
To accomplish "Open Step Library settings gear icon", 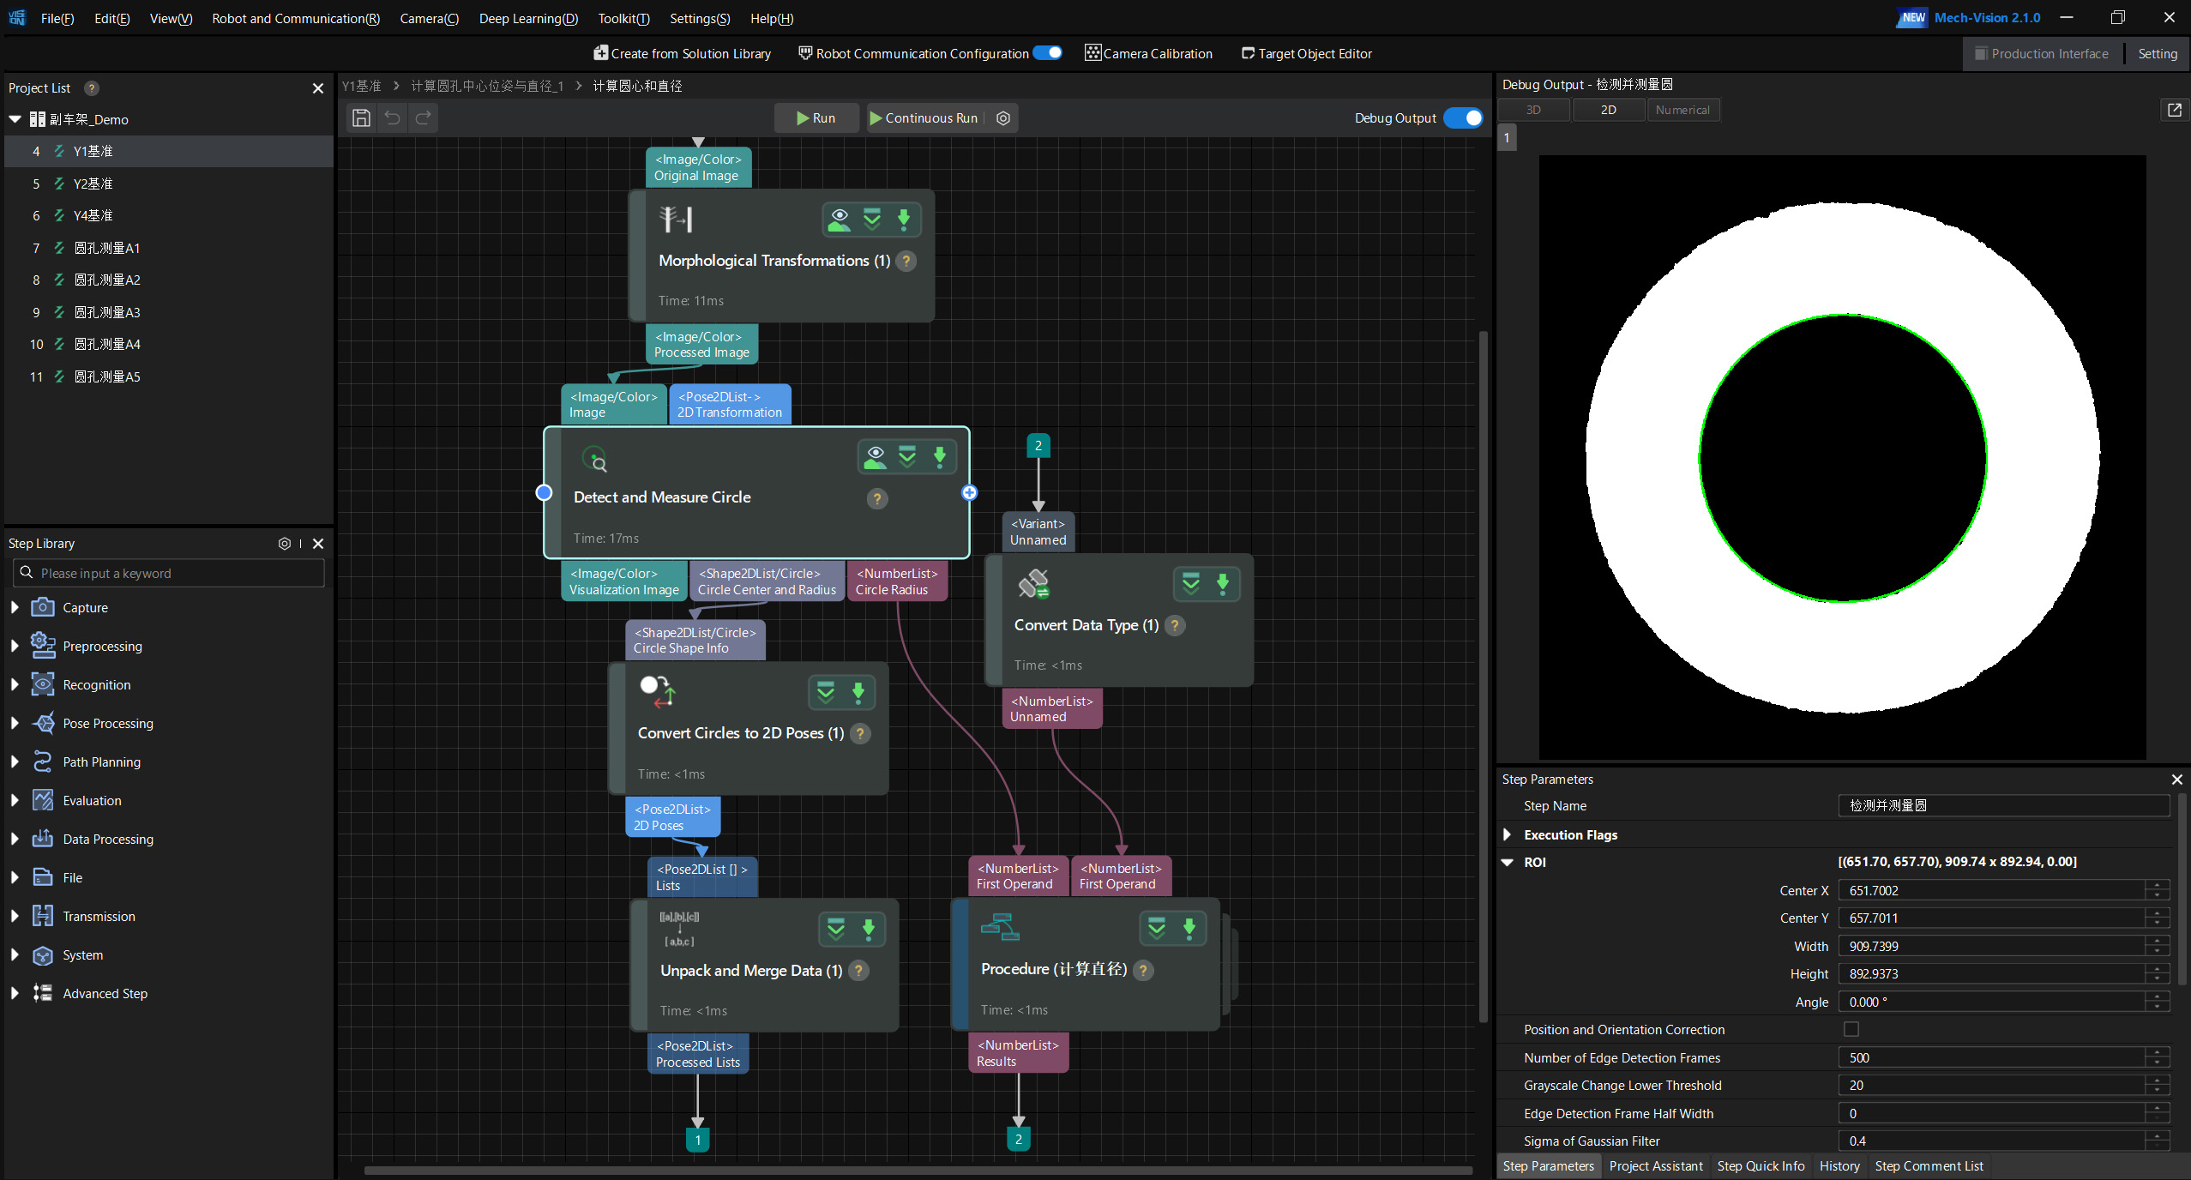I will pyautogui.click(x=285, y=544).
